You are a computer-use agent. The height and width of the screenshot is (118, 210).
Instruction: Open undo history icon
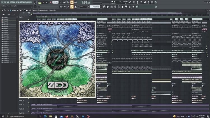pyautogui.click(x=130, y=2)
